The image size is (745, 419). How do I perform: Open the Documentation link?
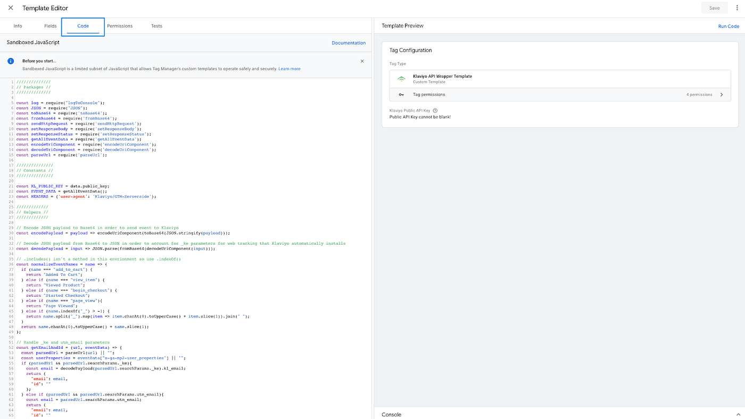pos(349,41)
